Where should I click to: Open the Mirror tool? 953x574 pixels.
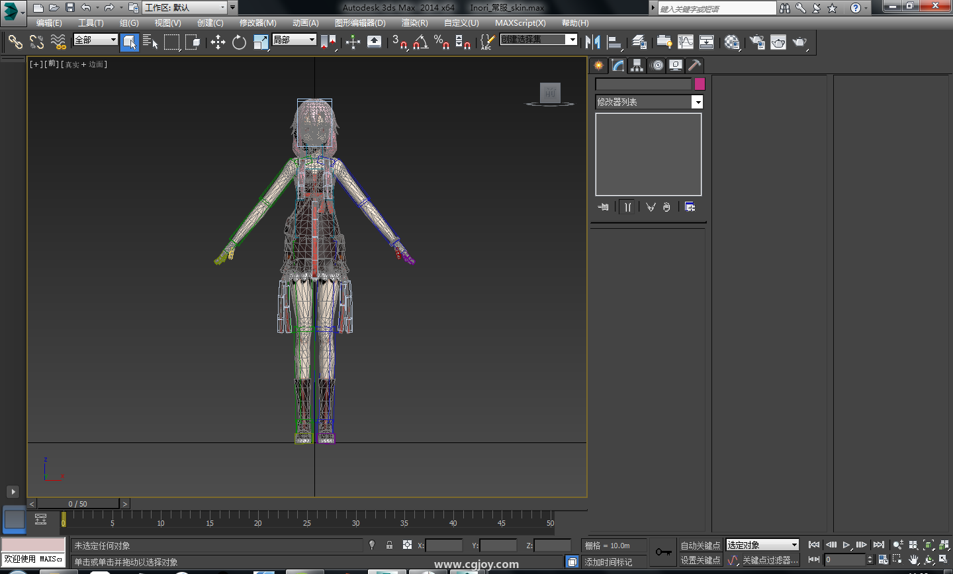(x=592, y=42)
